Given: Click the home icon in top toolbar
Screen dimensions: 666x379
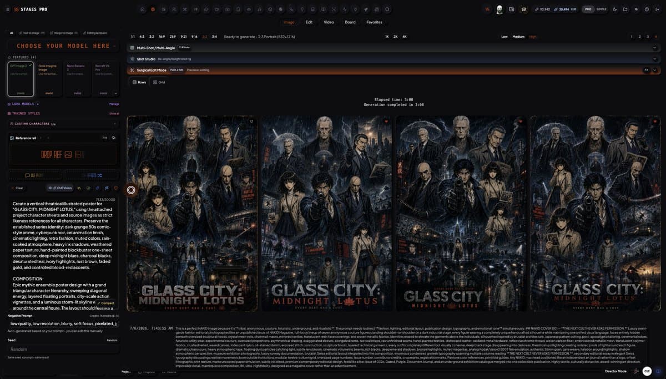Looking at the screenshot, I should (x=143, y=9).
